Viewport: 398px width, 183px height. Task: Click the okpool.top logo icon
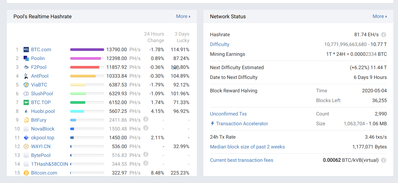pyautogui.click(x=26, y=138)
